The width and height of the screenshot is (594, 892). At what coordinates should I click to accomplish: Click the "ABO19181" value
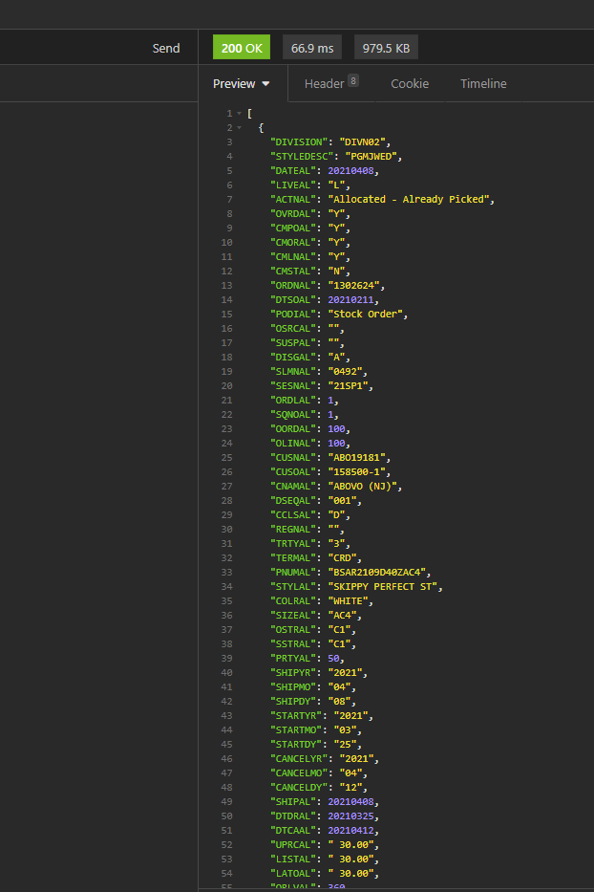tap(356, 458)
